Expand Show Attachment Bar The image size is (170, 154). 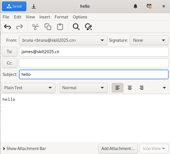(25, 149)
